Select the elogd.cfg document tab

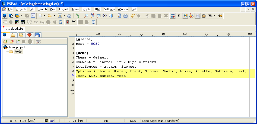[13, 29]
